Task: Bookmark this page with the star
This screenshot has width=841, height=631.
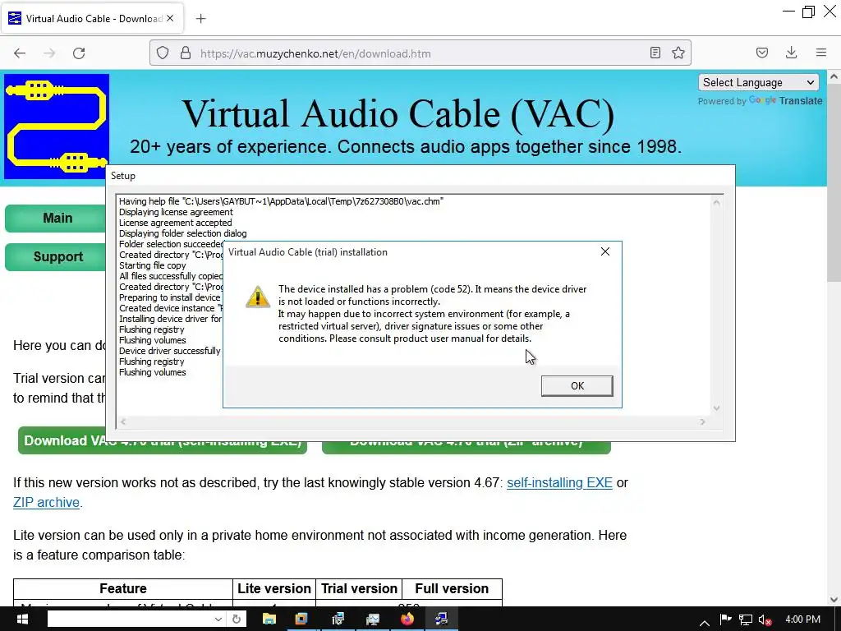Action: point(678,53)
